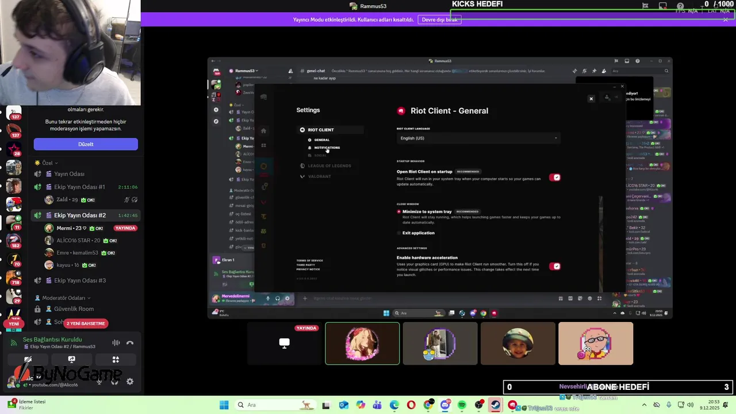Viewport: 736px width, 414px height.
Task: Toggle Open Riot Client on startup
Action: click(555, 177)
